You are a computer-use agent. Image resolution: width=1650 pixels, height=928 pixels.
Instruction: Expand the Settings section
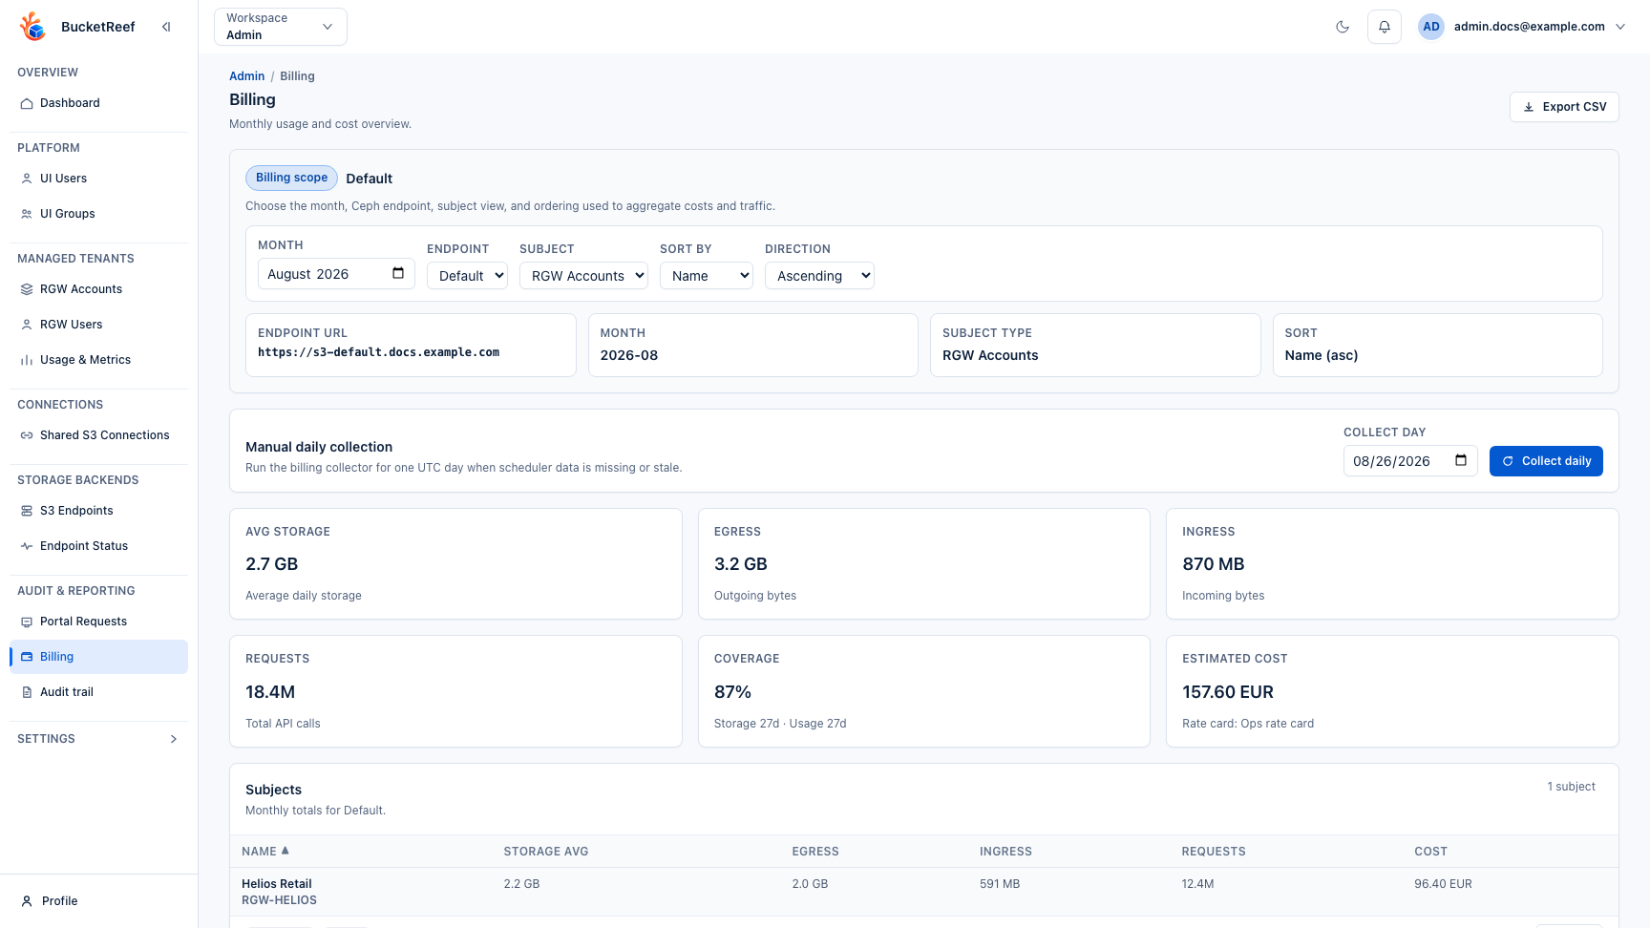(98, 739)
